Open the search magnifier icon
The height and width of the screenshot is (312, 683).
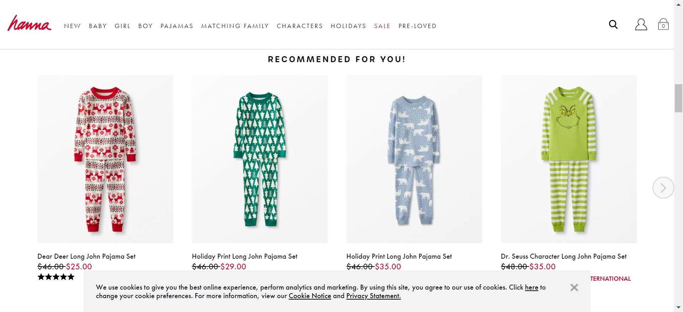(613, 25)
